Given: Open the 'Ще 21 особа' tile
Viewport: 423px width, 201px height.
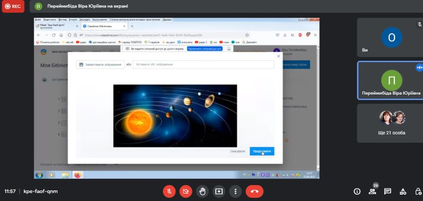Looking at the screenshot, I should (390, 123).
